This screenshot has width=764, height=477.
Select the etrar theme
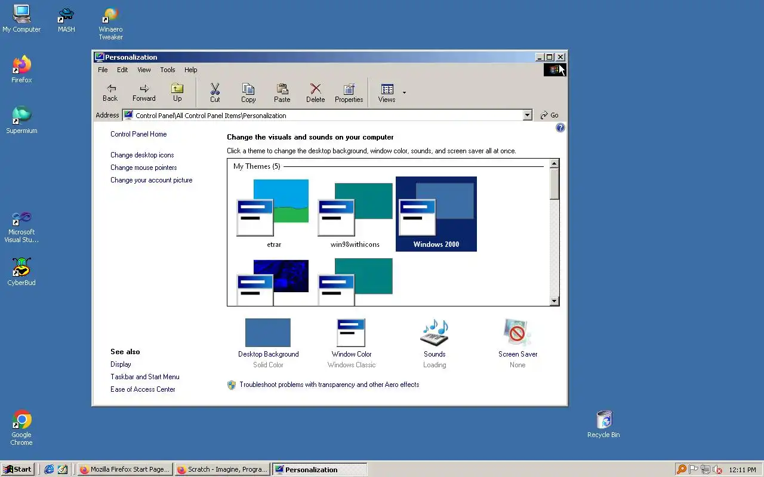pyautogui.click(x=273, y=213)
